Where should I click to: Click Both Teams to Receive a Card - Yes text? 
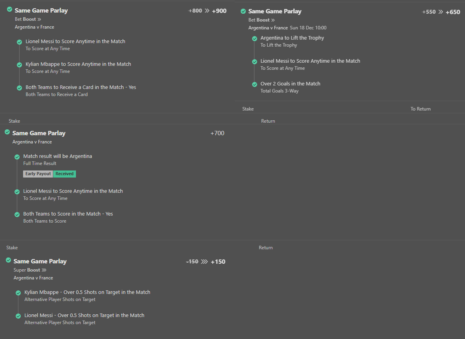coord(81,87)
